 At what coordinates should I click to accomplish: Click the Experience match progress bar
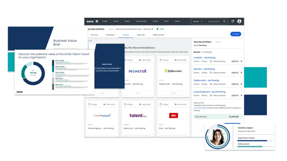pos(255,141)
